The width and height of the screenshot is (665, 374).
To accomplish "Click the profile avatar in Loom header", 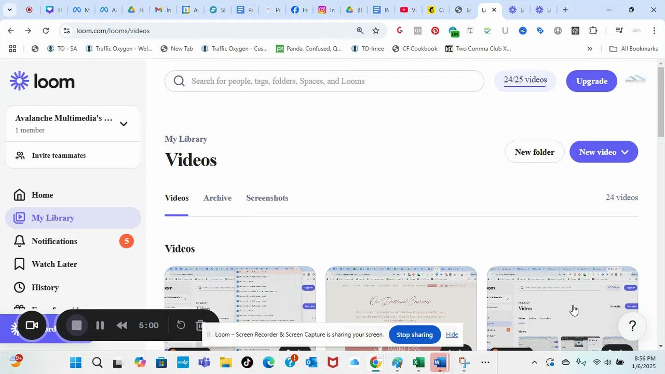I will coord(635,80).
